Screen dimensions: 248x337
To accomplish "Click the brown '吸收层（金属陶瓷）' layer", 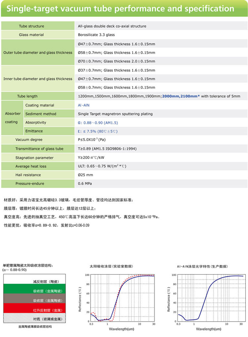I will coord(34,298).
